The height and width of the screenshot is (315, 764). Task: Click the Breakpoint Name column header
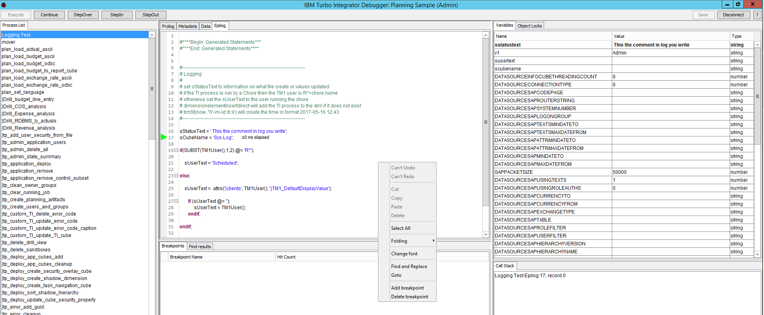222,257
